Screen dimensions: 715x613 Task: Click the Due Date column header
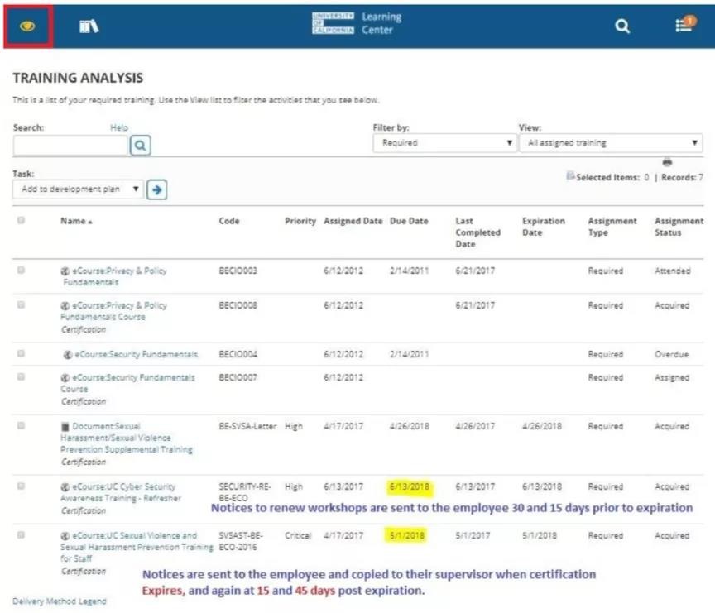click(409, 222)
